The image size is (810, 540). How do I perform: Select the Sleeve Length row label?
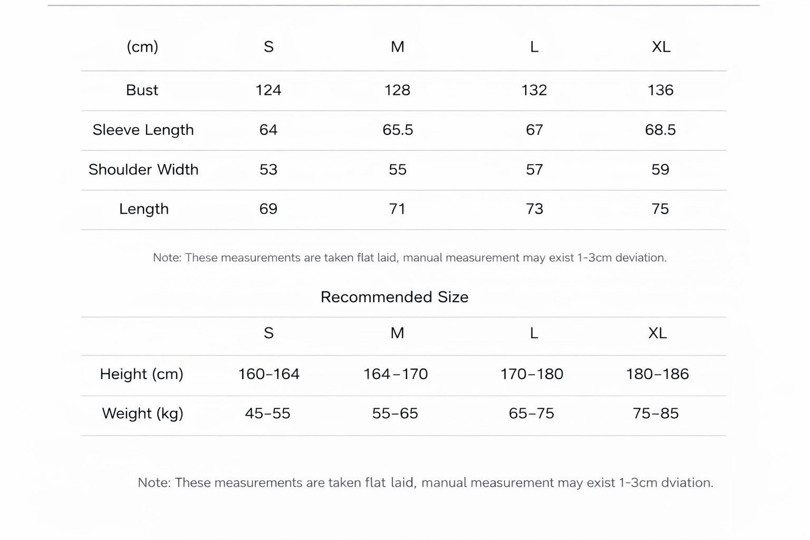(143, 130)
